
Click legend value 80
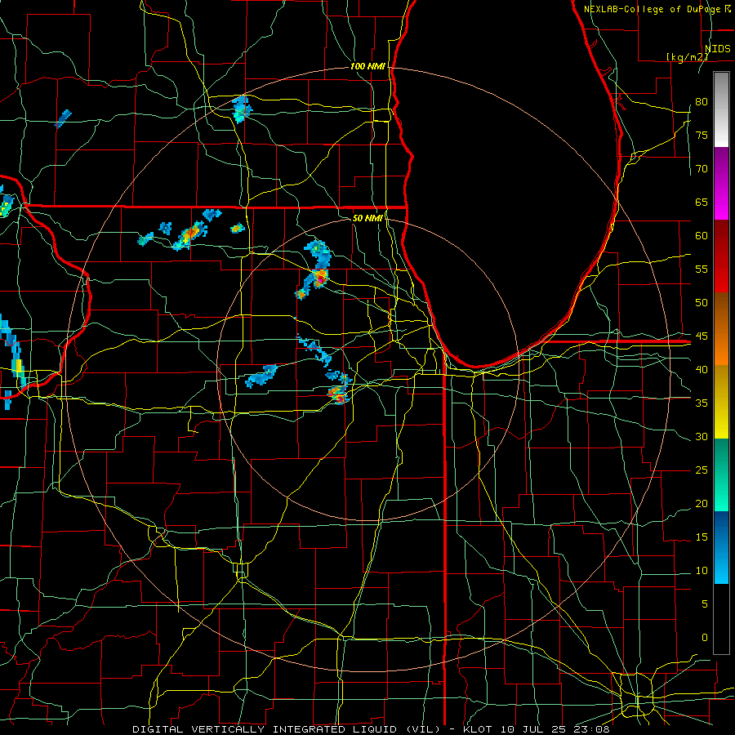coord(702,102)
